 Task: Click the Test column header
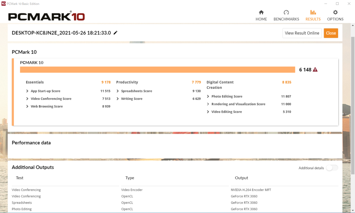(x=19, y=178)
